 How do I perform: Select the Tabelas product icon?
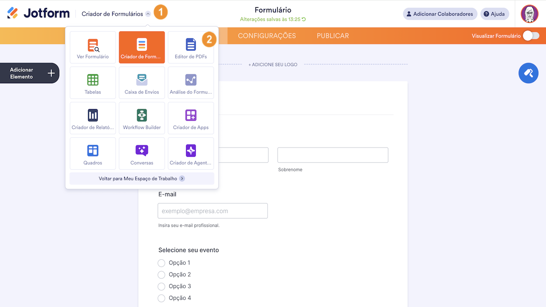pyautogui.click(x=93, y=82)
